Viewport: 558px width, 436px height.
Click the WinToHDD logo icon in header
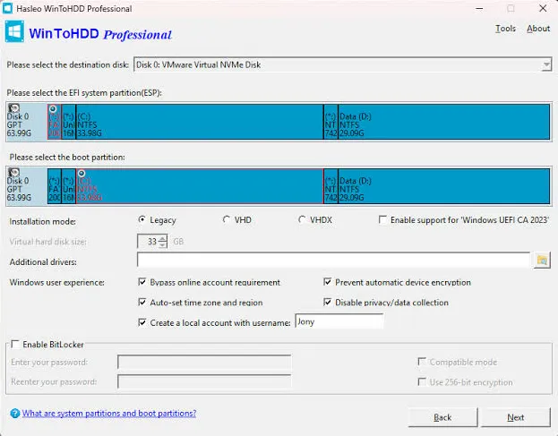14,31
